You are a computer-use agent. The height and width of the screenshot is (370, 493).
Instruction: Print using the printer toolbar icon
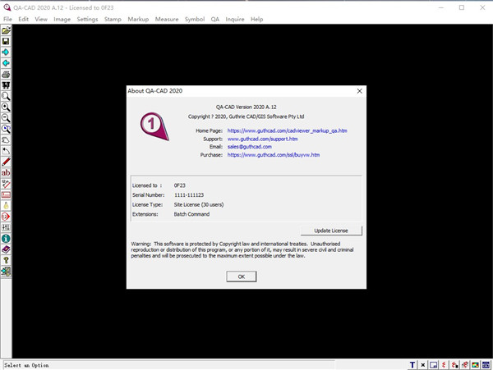tap(6, 74)
